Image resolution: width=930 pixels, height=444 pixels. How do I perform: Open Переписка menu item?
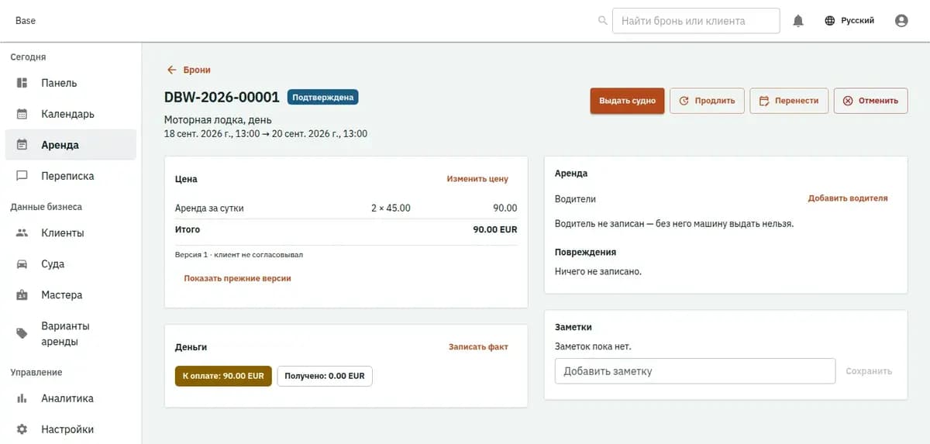coord(71,176)
